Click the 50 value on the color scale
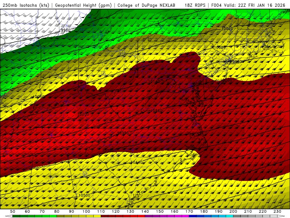Image resolution: width=290 pixels, height=218 pixels. (13, 211)
